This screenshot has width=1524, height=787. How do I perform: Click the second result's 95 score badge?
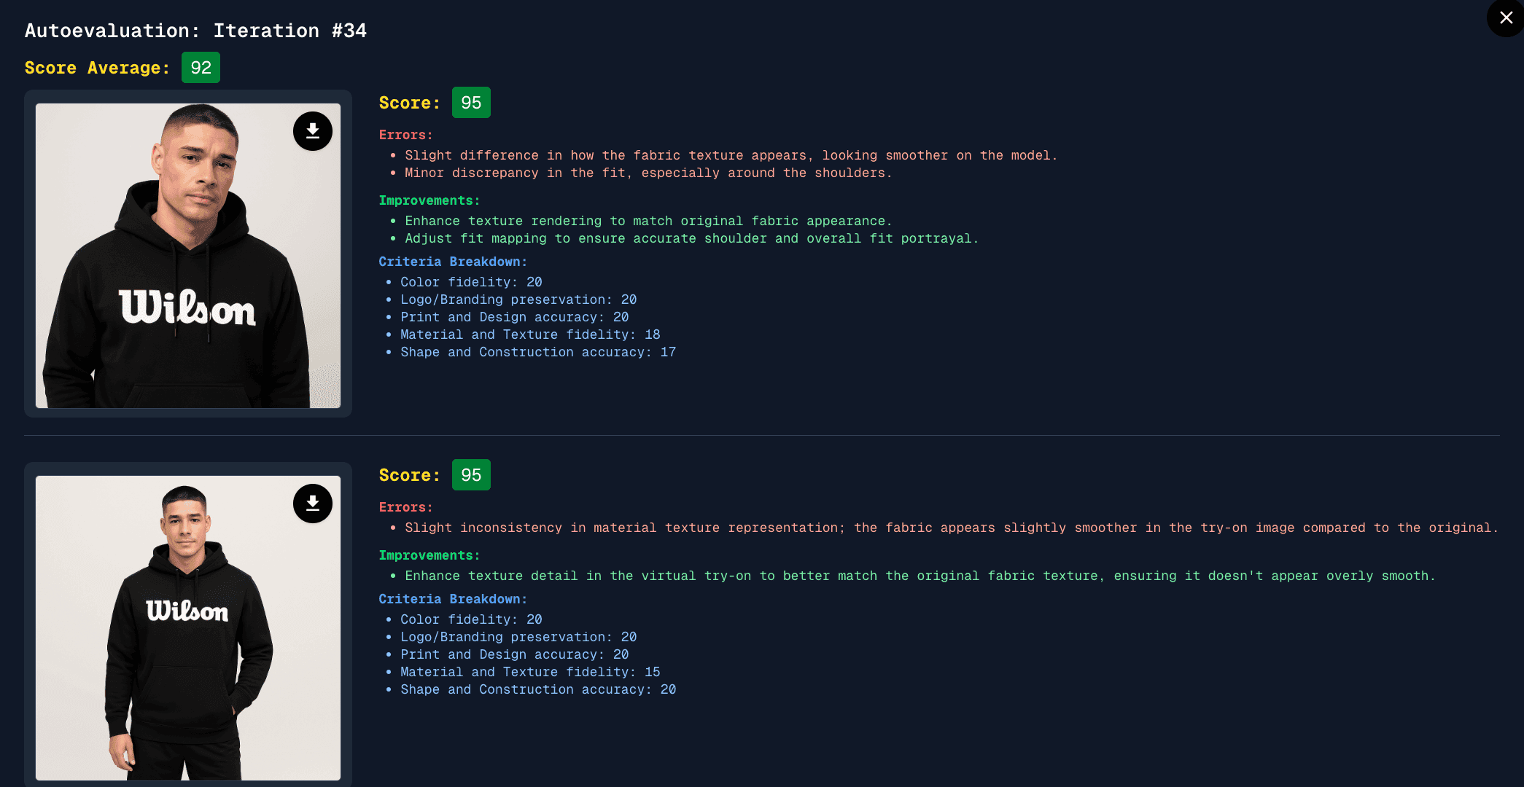pos(471,475)
